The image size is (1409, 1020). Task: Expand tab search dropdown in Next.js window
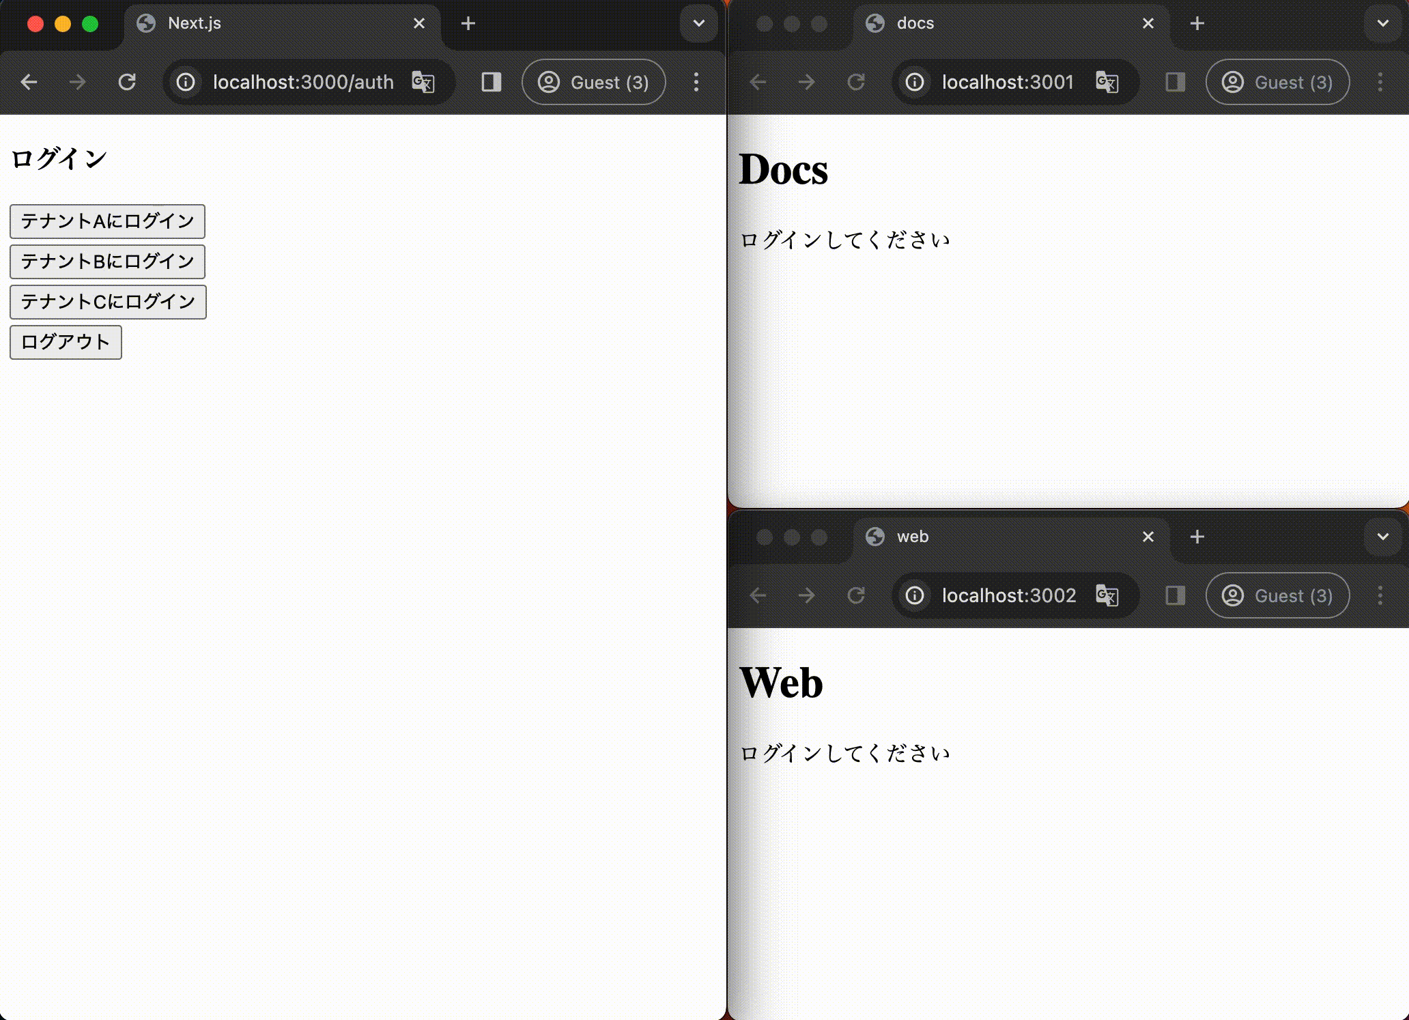(698, 23)
